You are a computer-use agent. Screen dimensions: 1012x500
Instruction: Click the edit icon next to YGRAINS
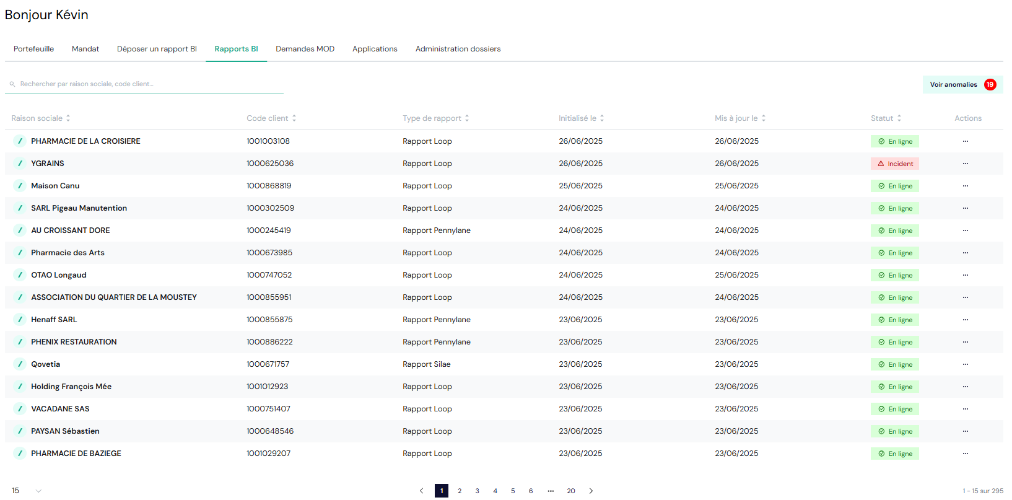pyautogui.click(x=20, y=164)
